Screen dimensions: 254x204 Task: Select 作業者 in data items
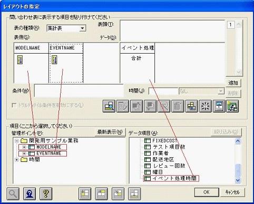coord(161,153)
